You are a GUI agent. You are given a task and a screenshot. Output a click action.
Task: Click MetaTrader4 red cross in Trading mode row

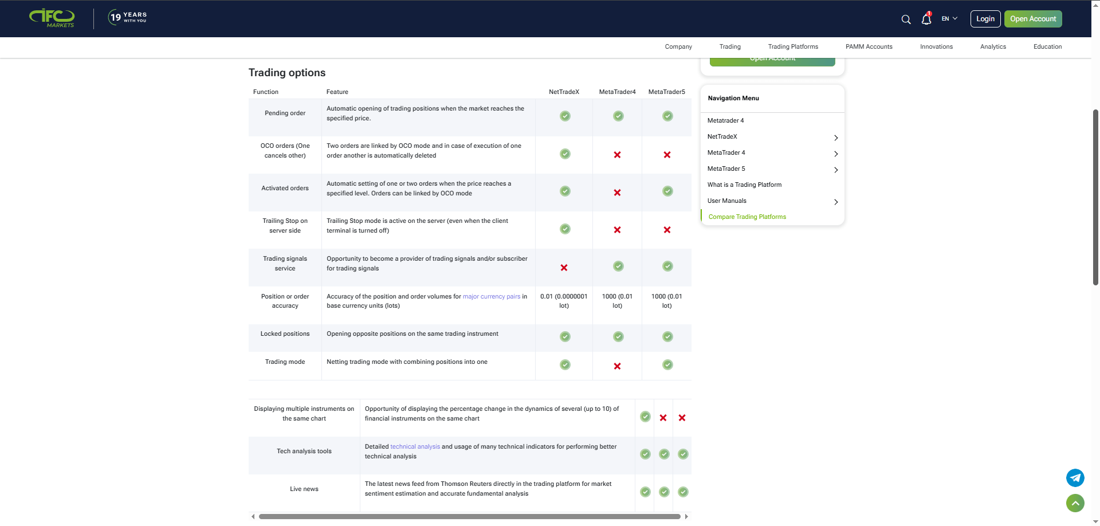[617, 366]
